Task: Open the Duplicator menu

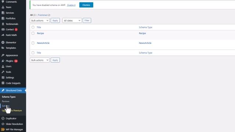Action: [x=13, y=118]
